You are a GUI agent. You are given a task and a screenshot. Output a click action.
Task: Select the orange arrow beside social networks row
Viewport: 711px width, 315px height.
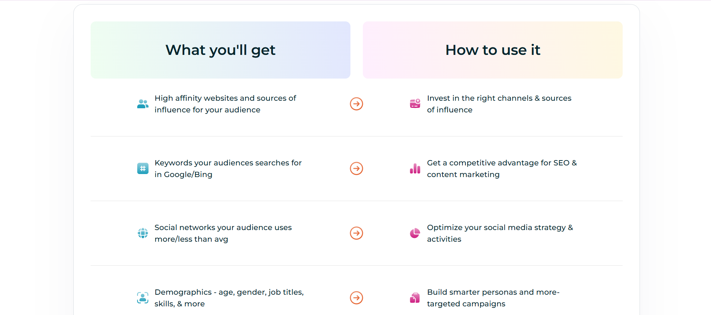356,233
